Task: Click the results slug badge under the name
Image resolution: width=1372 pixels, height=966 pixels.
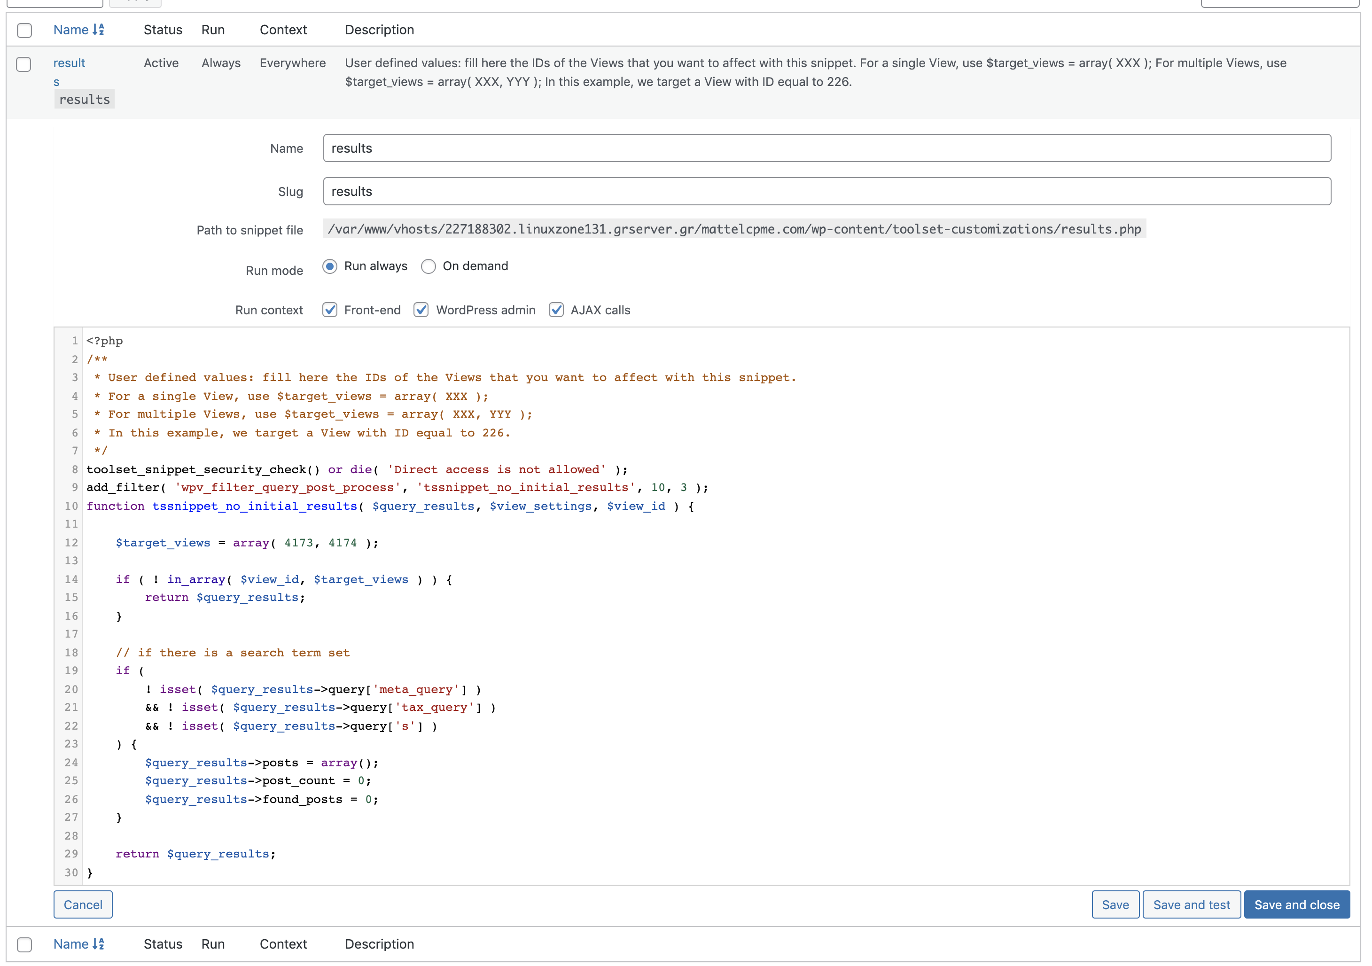Action: click(x=84, y=99)
